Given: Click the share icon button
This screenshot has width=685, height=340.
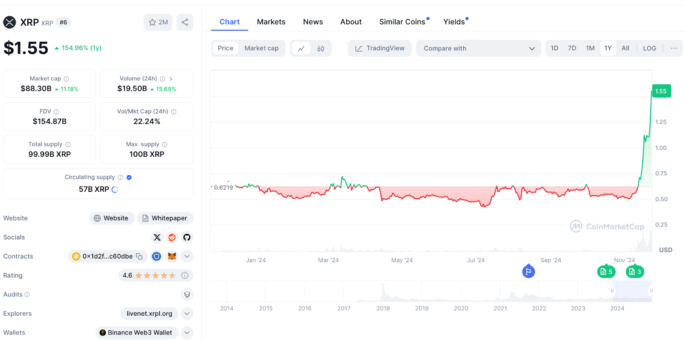Looking at the screenshot, I should pos(185,22).
